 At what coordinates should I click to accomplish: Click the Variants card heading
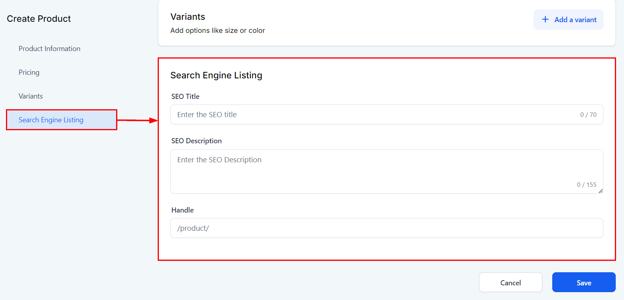click(188, 17)
